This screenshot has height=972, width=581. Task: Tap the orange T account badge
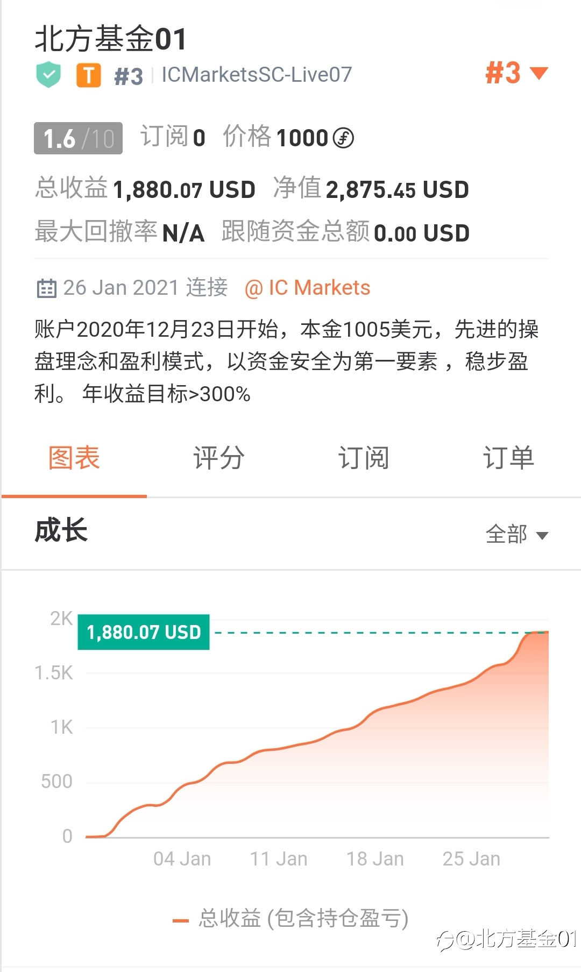click(x=89, y=75)
